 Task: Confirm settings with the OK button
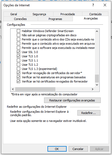(57, 149)
